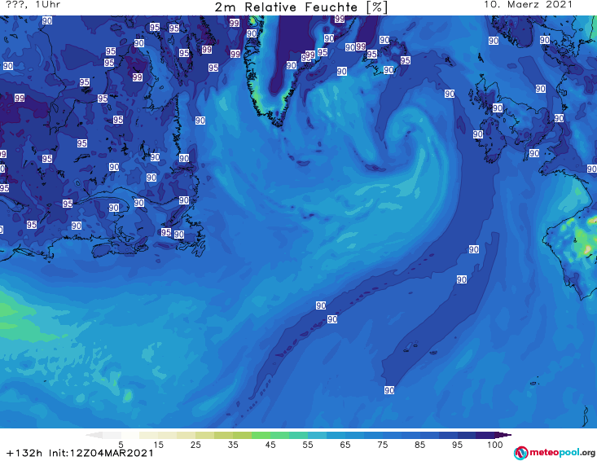Click legend value '45' on color scale
597x461 pixels.
pos(270,445)
